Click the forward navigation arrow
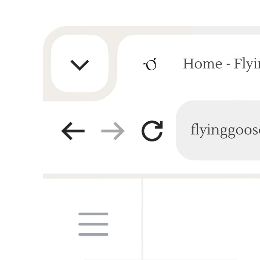This screenshot has height=260, width=260. [x=113, y=131]
